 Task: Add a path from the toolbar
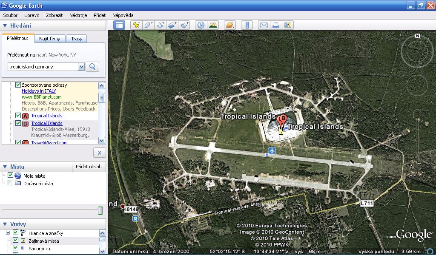(160, 25)
